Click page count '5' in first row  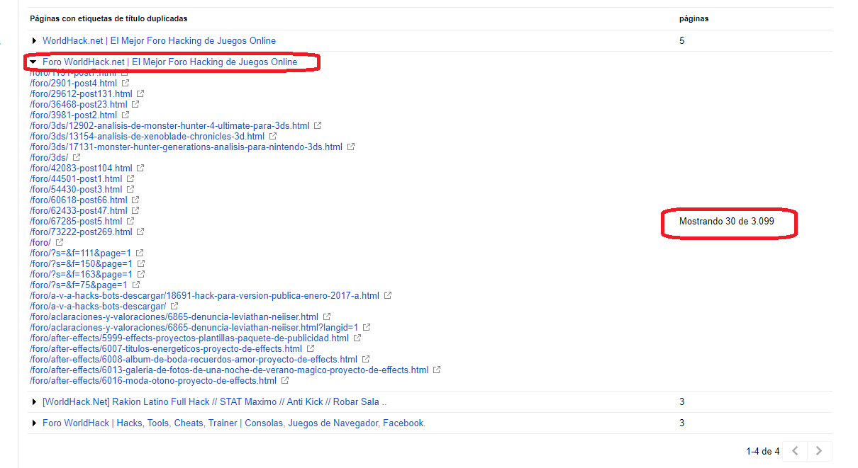(682, 41)
